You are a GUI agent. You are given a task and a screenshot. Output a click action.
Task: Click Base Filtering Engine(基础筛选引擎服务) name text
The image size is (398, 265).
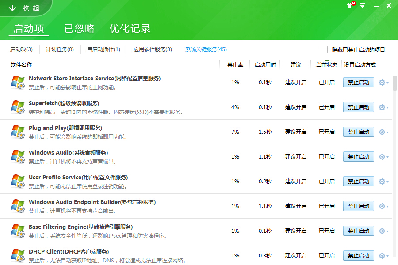(x=81, y=227)
